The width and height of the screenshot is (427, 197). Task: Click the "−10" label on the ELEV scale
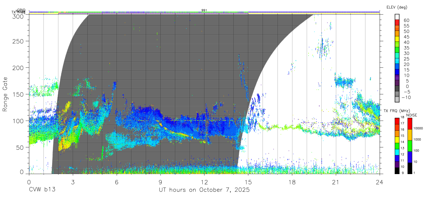405,97
